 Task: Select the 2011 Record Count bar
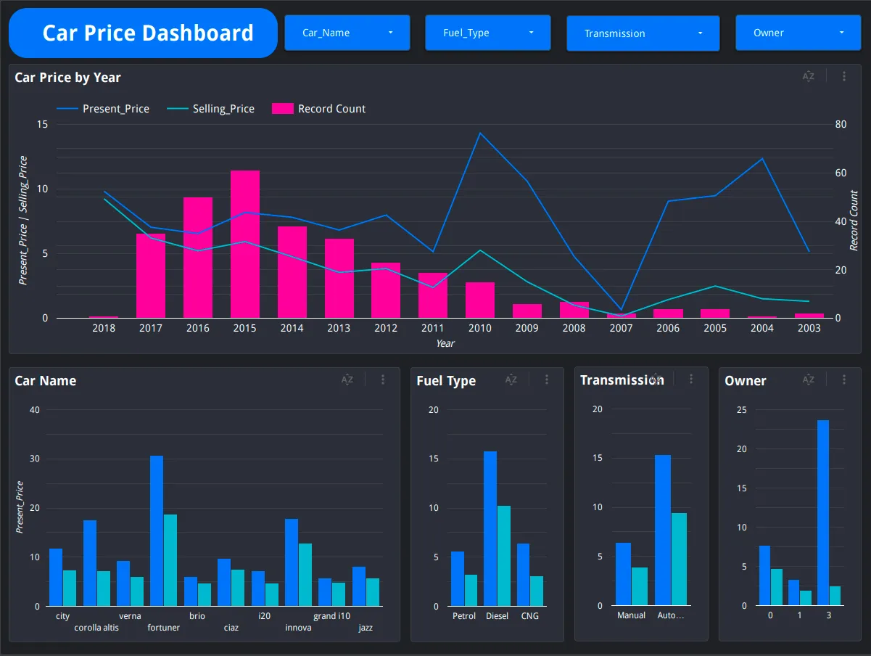[x=433, y=295]
